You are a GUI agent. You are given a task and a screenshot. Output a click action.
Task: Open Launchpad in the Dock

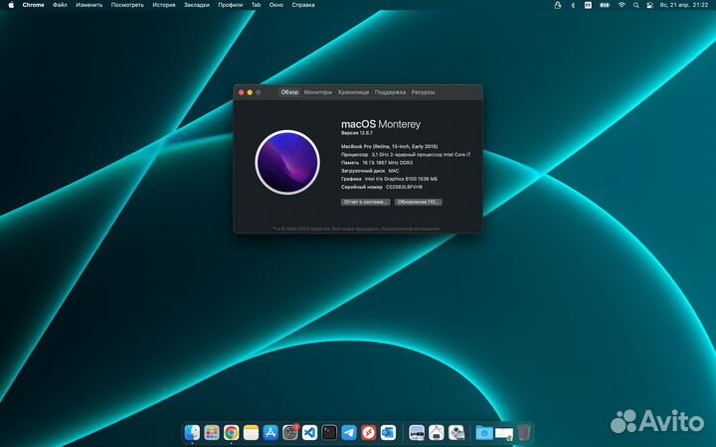(212, 432)
